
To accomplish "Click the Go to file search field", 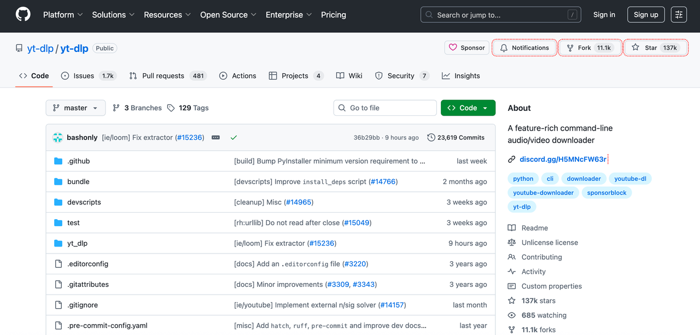I will coord(385,108).
